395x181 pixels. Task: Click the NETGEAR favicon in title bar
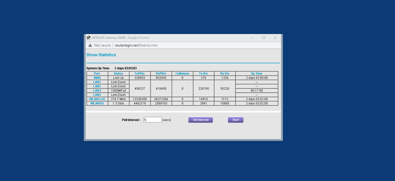click(x=89, y=38)
